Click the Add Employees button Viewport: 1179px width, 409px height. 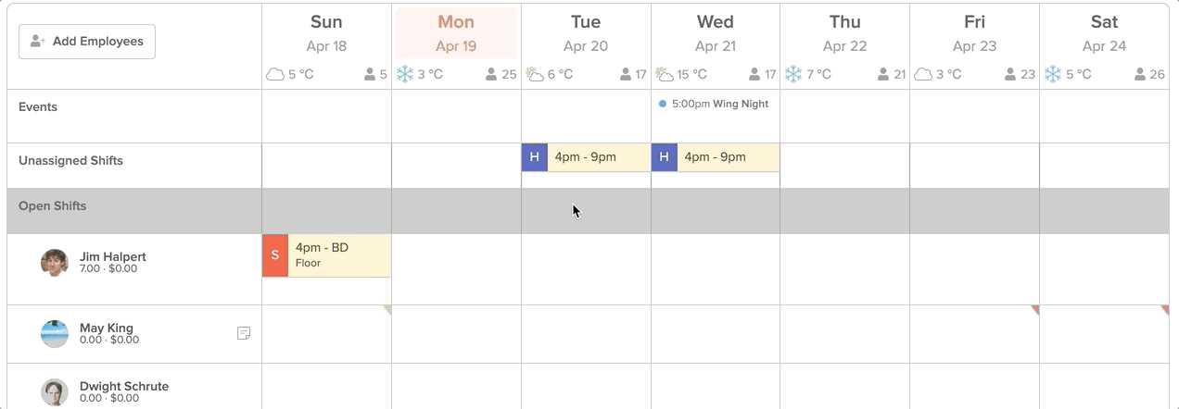click(x=87, y=42)
